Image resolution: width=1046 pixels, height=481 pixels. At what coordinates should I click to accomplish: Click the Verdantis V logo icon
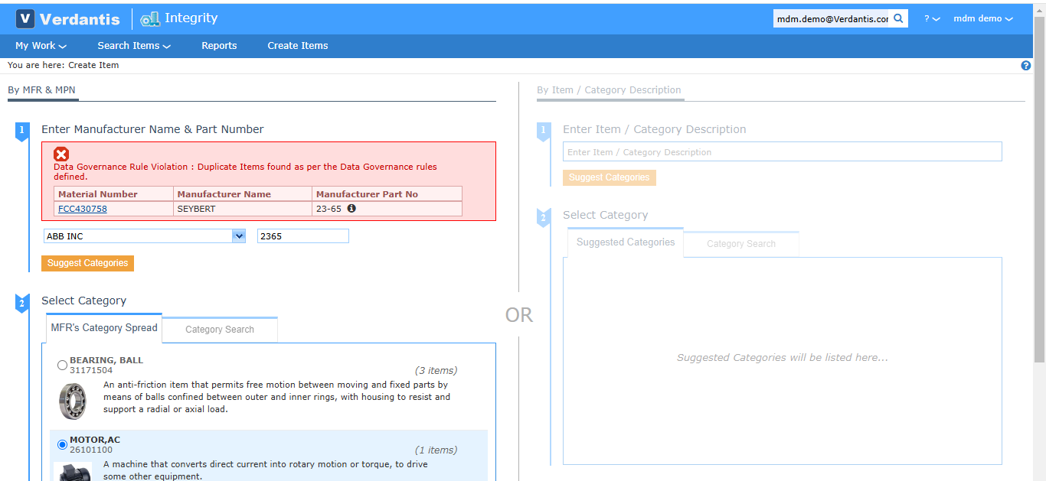[25, 18]
